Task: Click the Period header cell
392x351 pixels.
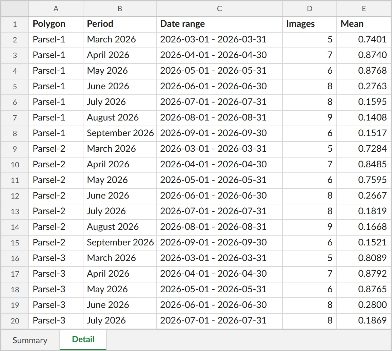Action: tap(119, 24)
